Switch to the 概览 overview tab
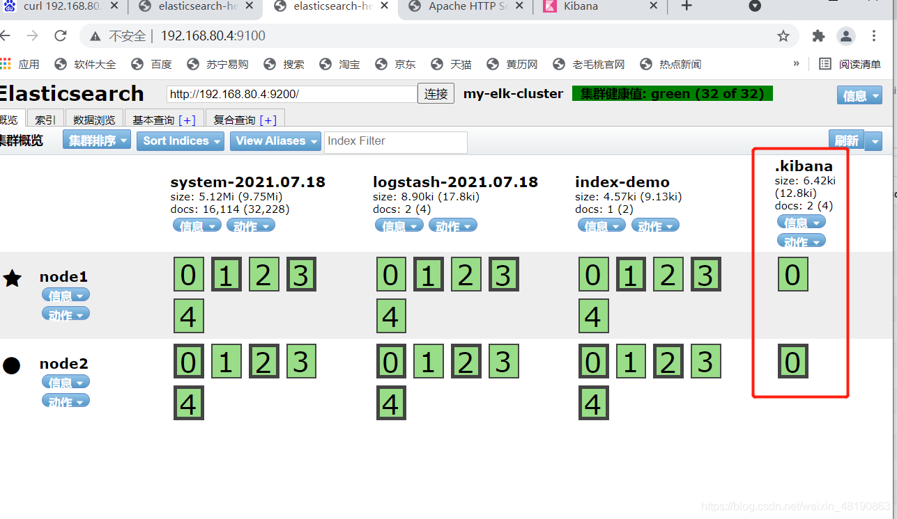 [12, 120]
